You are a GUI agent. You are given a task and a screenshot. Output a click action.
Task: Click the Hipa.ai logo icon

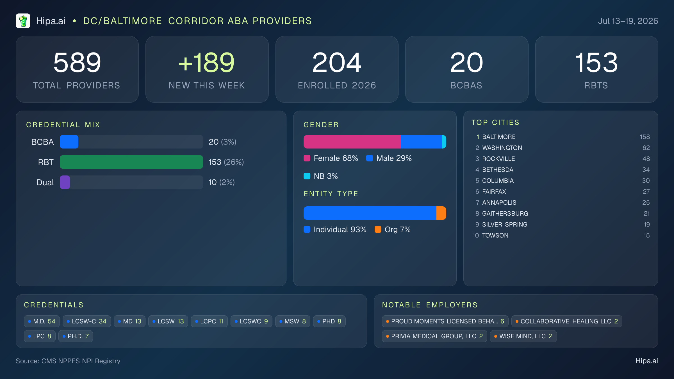click(x=23, y=21)
